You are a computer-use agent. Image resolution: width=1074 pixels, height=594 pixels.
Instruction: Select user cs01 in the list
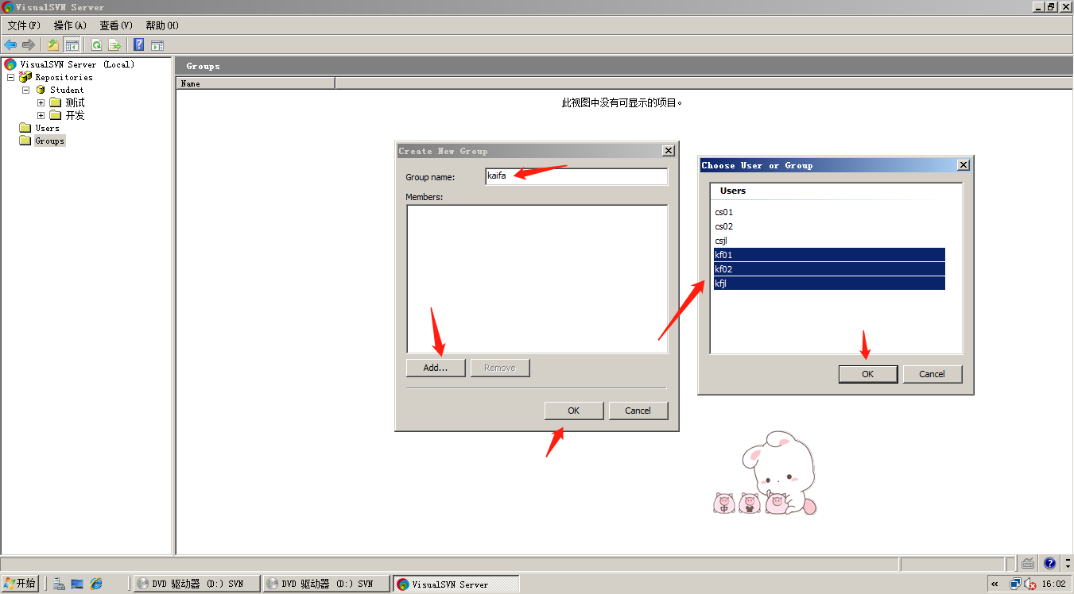coord(829,212)
